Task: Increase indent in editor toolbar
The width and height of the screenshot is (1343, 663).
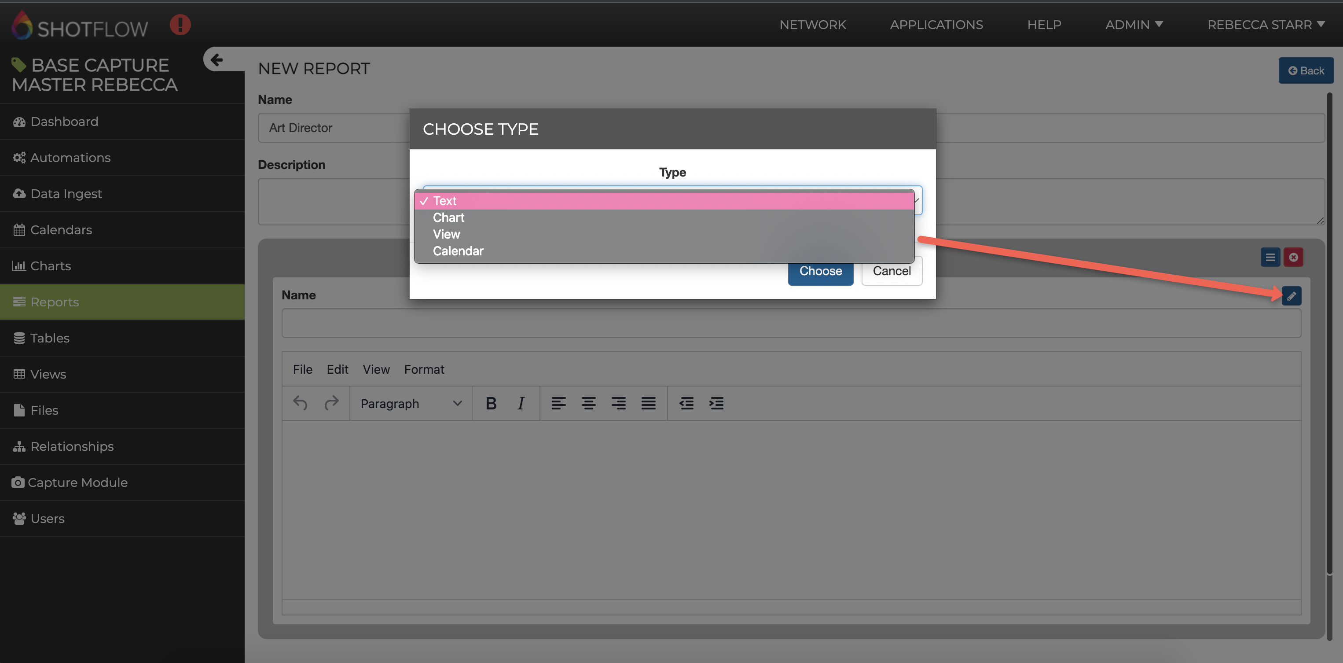Action: pyautogui.click(x=716, y=403)
